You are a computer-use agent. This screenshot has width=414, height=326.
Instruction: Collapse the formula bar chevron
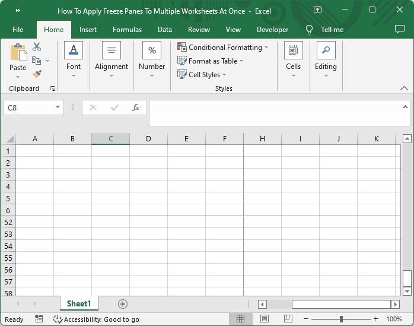pyautogui.click(x=405, y=107)
